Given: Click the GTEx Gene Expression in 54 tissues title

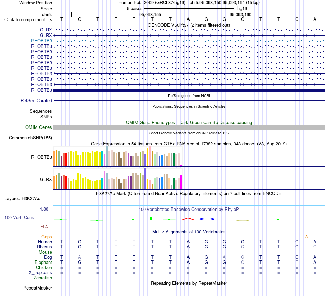Looking at the screenshot, I should [x=189, y=144].
